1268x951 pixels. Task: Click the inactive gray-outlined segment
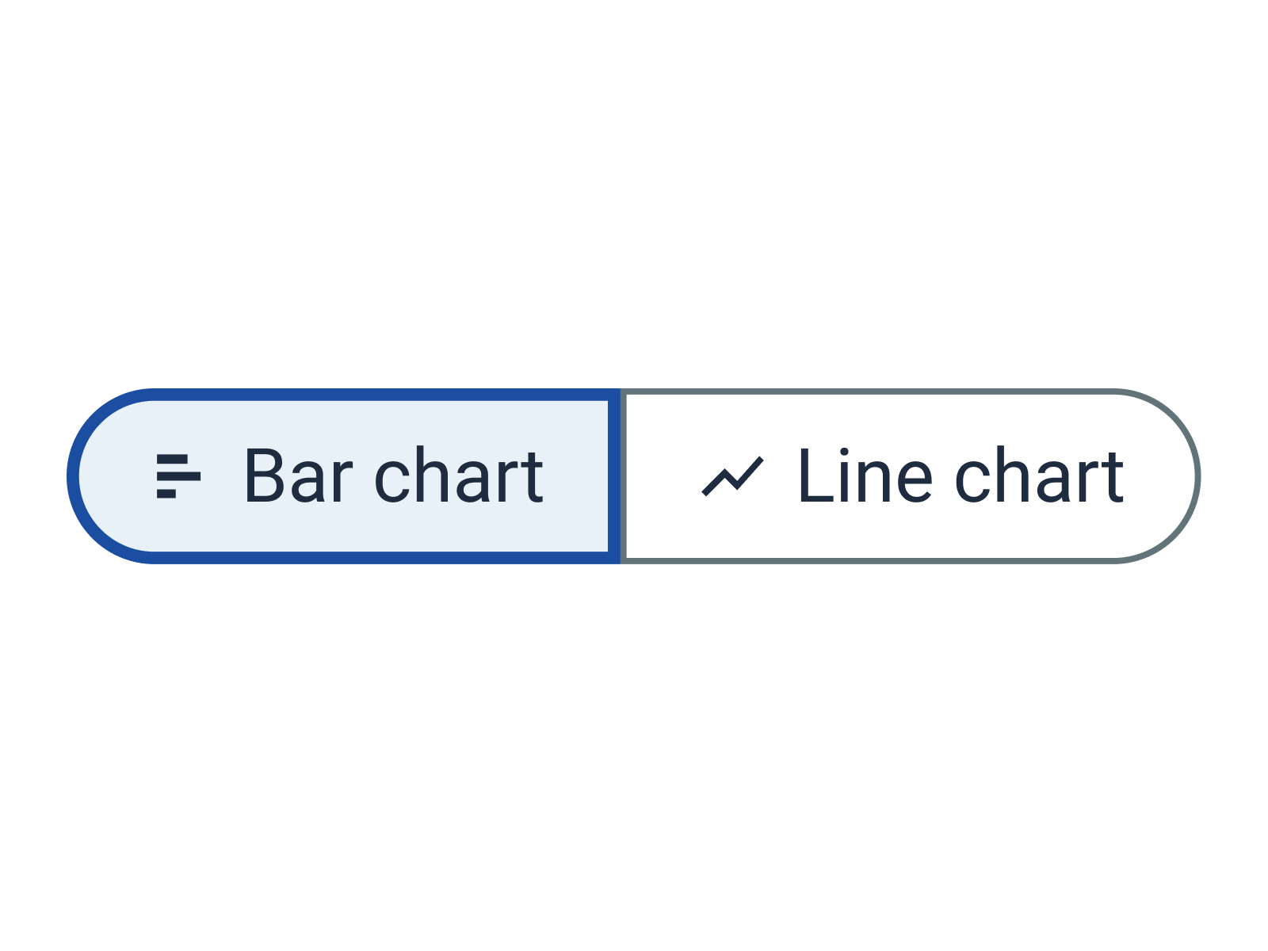pyautogui.click(x=911, y=475)
